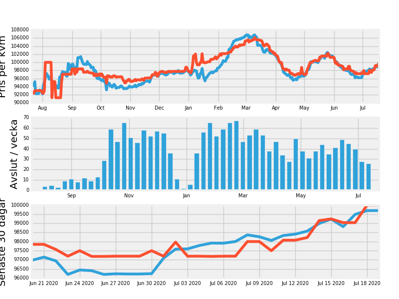Click the rightmost bar in the weekly closings chart
Screen dimensions: 399x299
click(369, 176)
